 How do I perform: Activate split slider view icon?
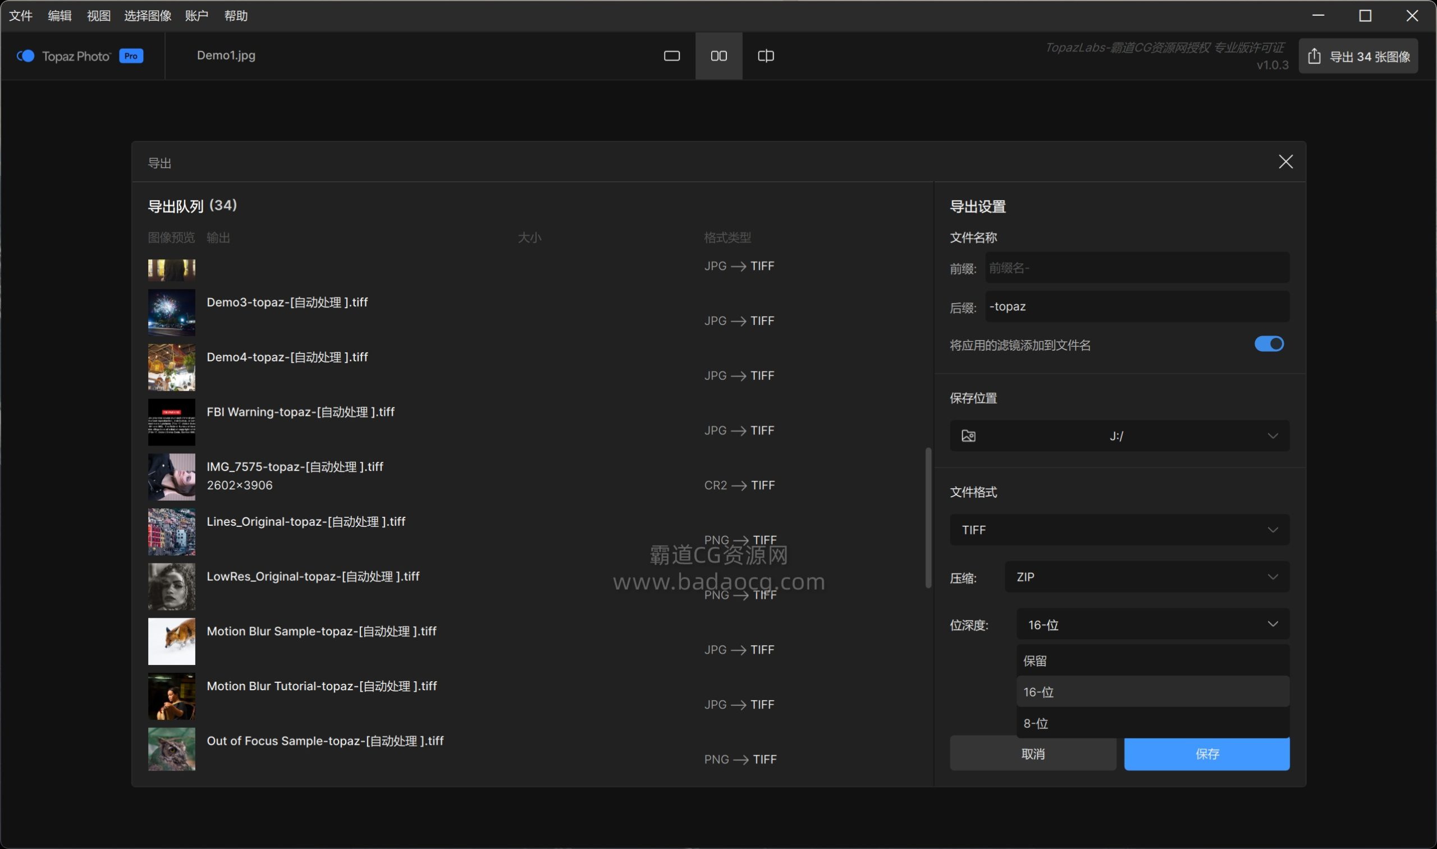(x=766, y=56)
